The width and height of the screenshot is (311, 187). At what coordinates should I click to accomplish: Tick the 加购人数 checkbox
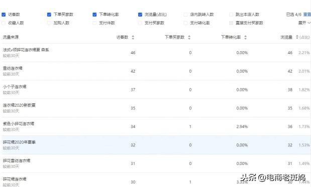point(49,23)
